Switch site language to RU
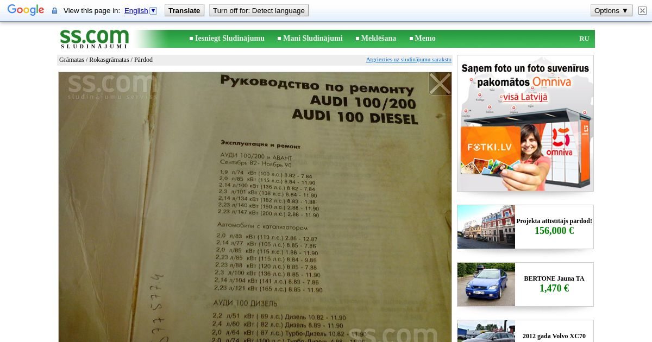The image size is (652, 342). point(584,39)
